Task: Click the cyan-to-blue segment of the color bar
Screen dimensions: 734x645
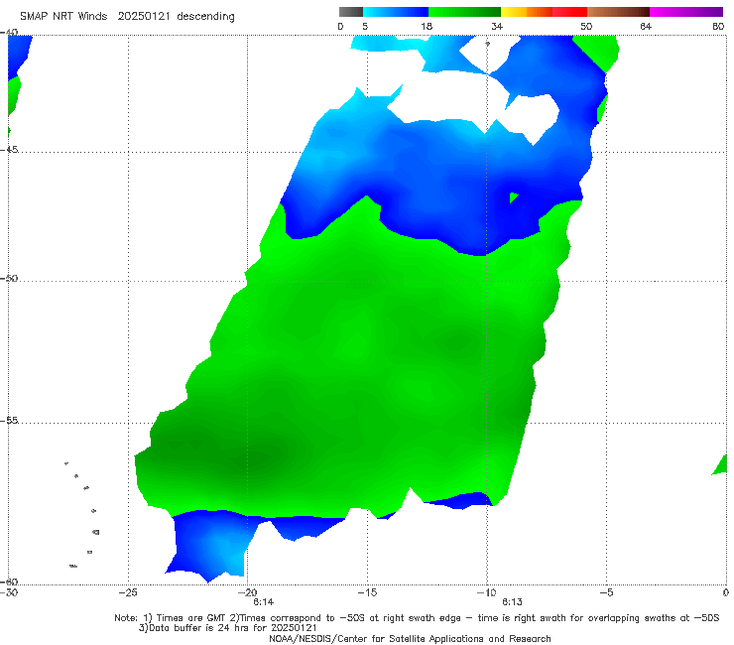Action: point(396,12)
